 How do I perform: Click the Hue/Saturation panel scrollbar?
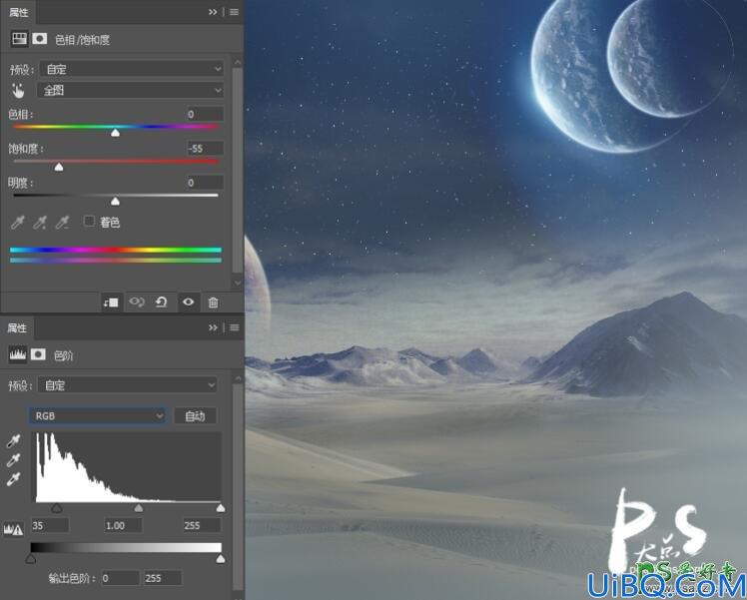[x=238, y=170]
